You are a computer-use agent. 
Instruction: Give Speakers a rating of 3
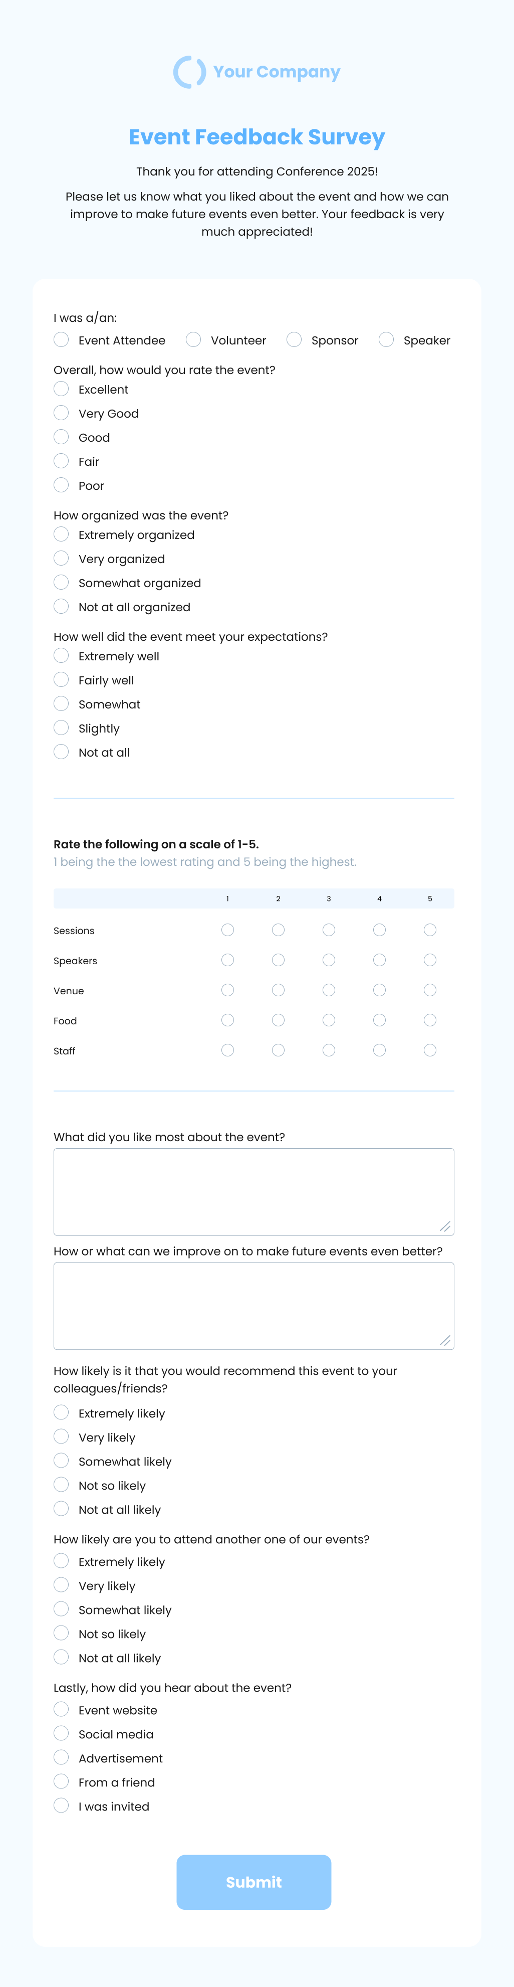coord(329,960)
